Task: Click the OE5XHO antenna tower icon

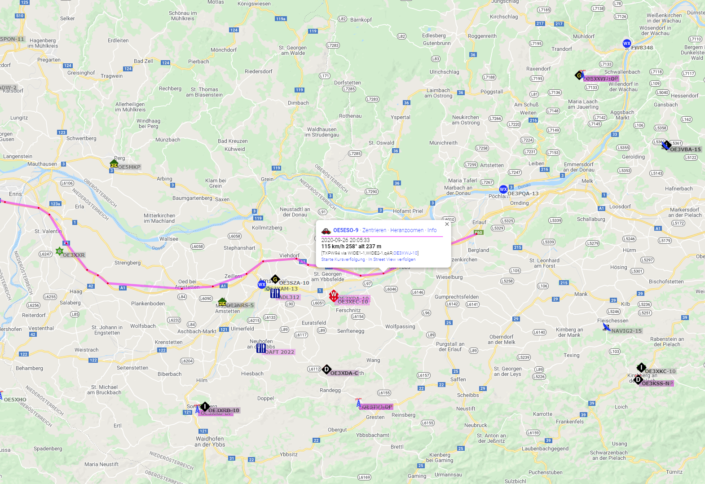Action: pyautogui.click(x=1, y=396)
